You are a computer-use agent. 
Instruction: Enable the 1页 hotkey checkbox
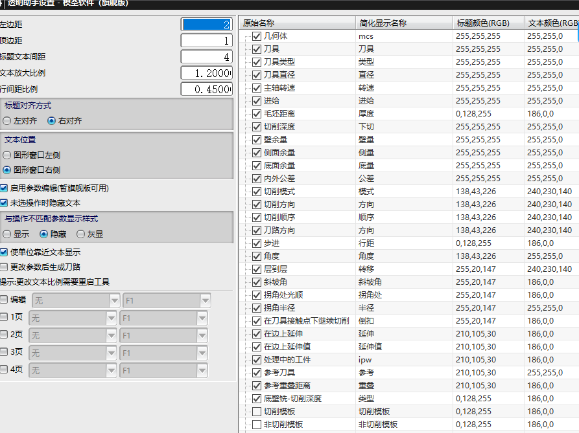(x=4, y=316)
